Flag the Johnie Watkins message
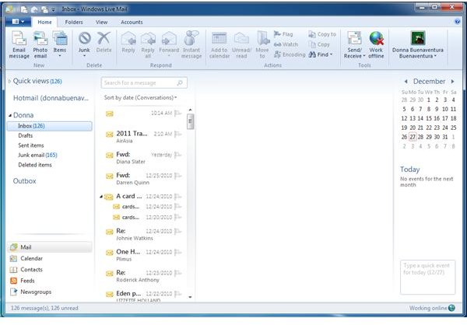 (177, 231)
